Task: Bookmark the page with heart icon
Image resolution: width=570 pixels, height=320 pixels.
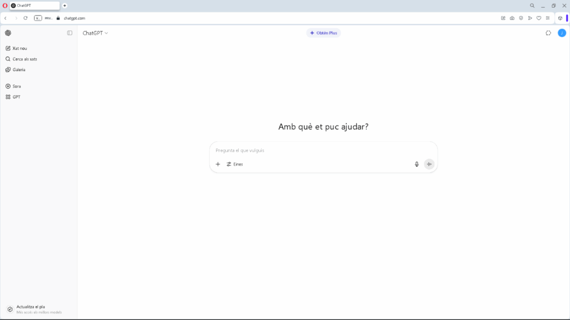Action: [x=539, y=18]
